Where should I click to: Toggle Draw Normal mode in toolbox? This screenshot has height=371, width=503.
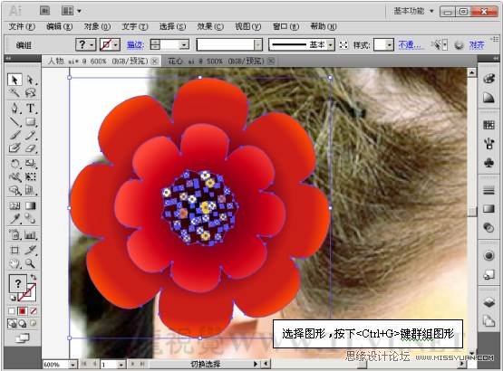pos(12,324)
